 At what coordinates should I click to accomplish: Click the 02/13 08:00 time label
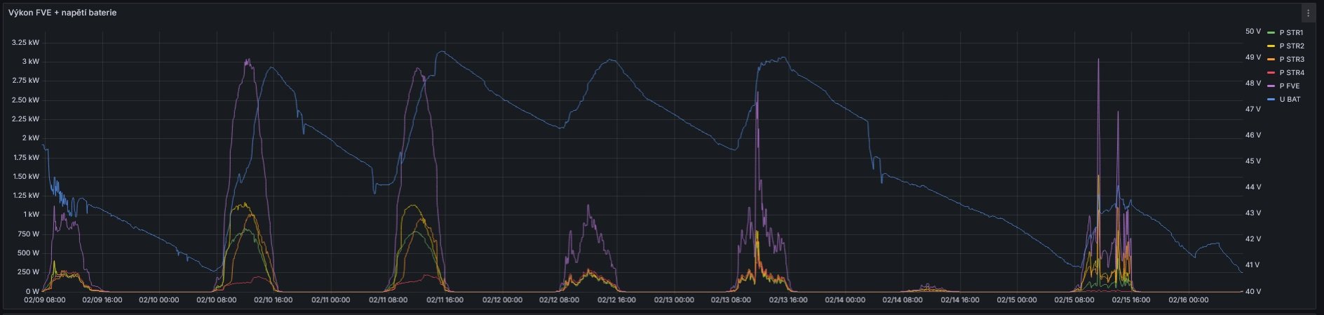click(x=731, y=300)
